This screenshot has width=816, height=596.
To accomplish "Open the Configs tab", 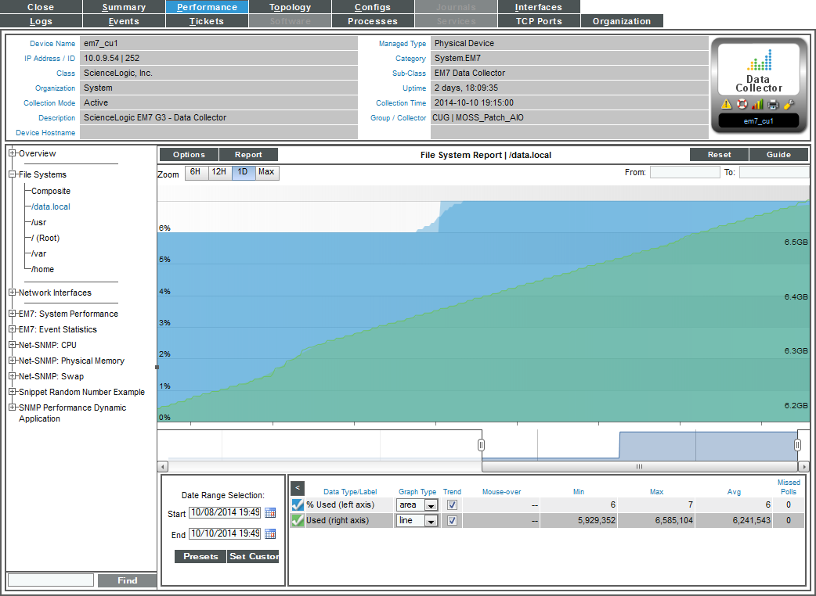I will click(373, 7).
